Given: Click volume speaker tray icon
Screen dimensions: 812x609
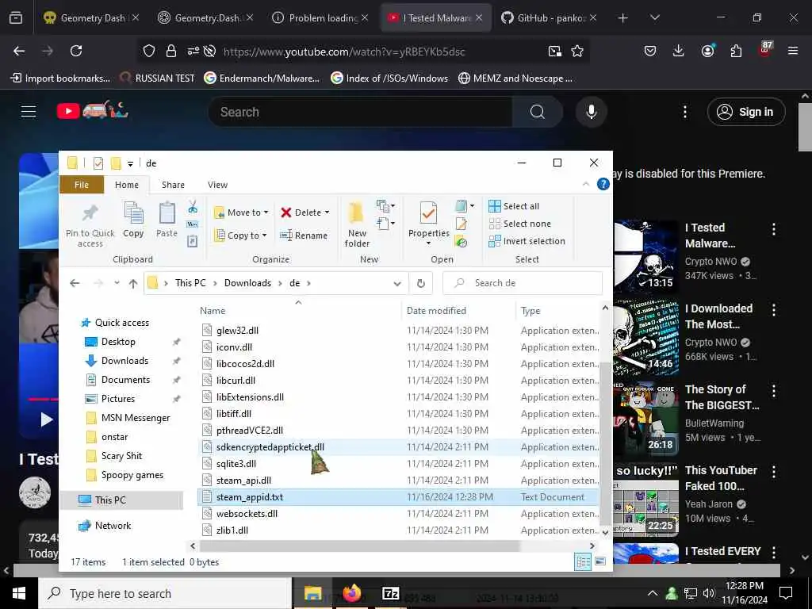Looking at the screenshot, I should point(708,593).
